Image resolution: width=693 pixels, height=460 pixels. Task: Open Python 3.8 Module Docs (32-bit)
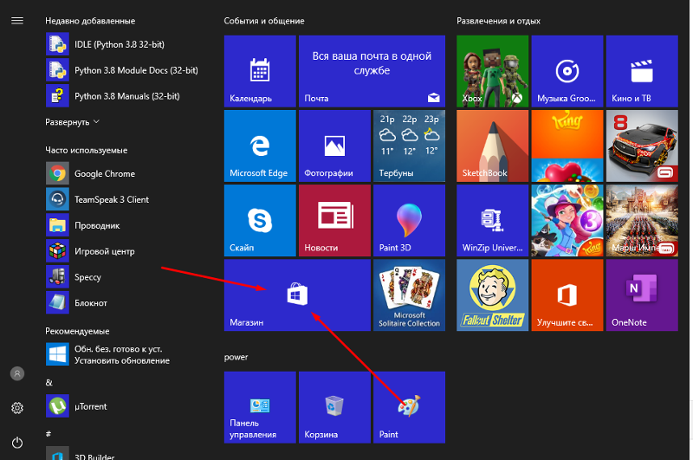(x=122, y=70)
